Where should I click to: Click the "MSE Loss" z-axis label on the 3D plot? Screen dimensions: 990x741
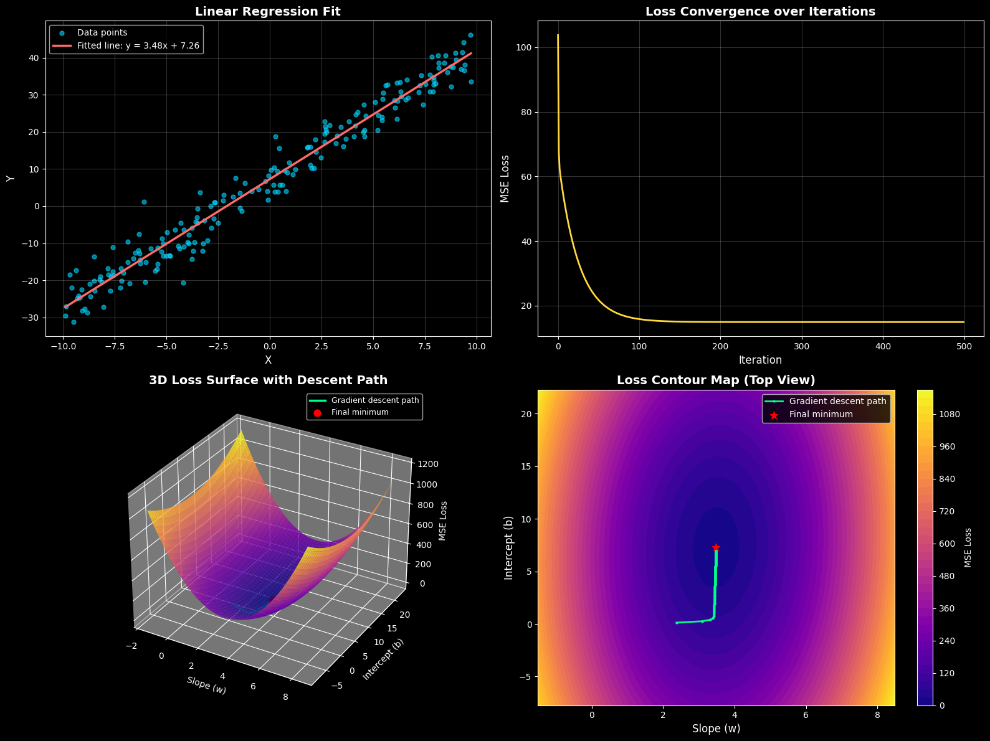(x=443, y=521)
